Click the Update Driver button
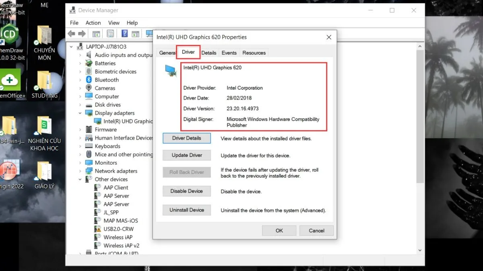Viewport: 483px width, 271px height. click(x=187, y=155)
